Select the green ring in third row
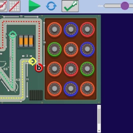This screenshot has width=133, height=133. [87, 69]
